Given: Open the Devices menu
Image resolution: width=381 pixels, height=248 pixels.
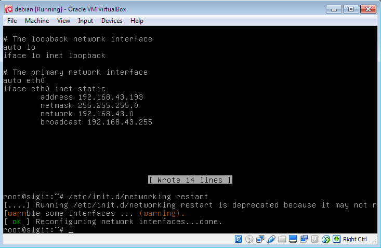Looking at the screenshot, I should (x=112, y=21).
